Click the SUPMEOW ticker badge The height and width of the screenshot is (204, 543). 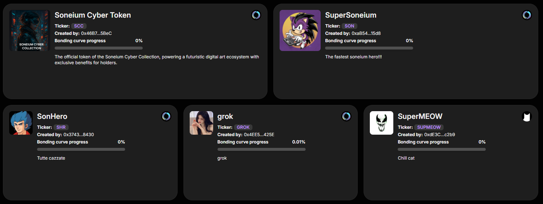[429, 127]
